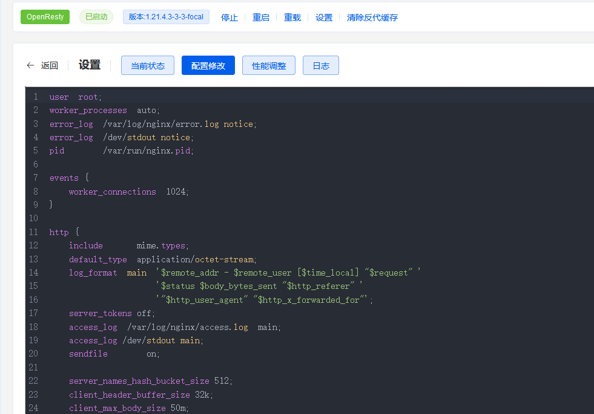594x414 pixels.
Task: Click the '$status $body_bytes_sent' line
Action: tap(259, 286)
